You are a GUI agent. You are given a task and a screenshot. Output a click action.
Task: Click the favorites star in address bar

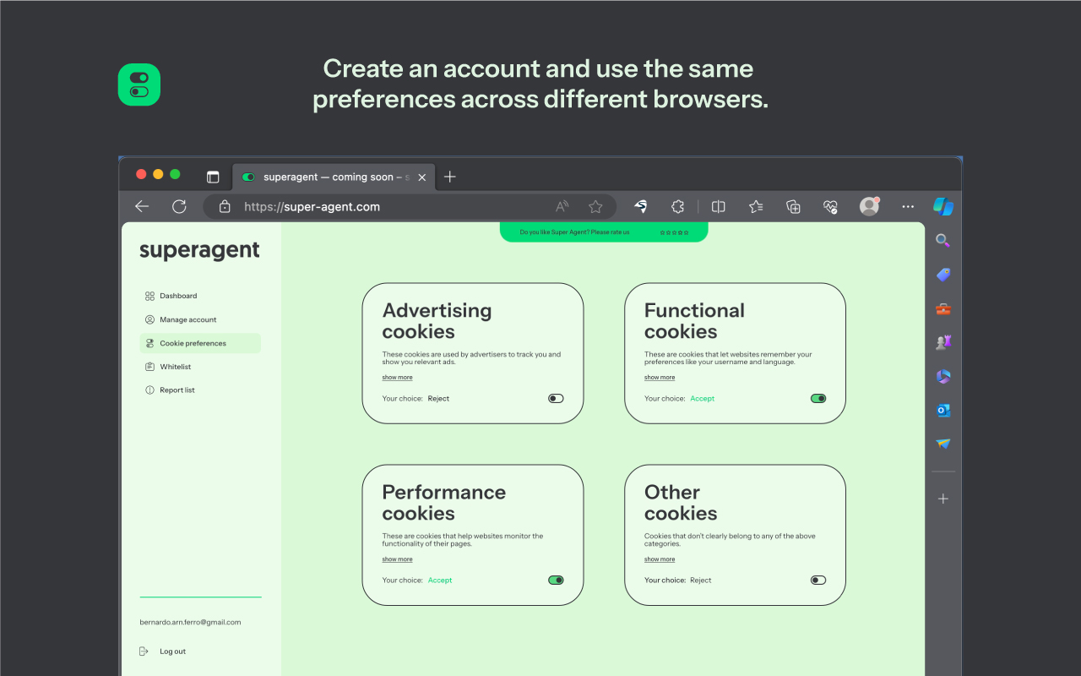coord(595,206)
